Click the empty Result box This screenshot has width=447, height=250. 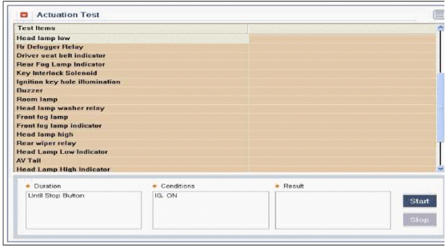(x=333, y=211)
